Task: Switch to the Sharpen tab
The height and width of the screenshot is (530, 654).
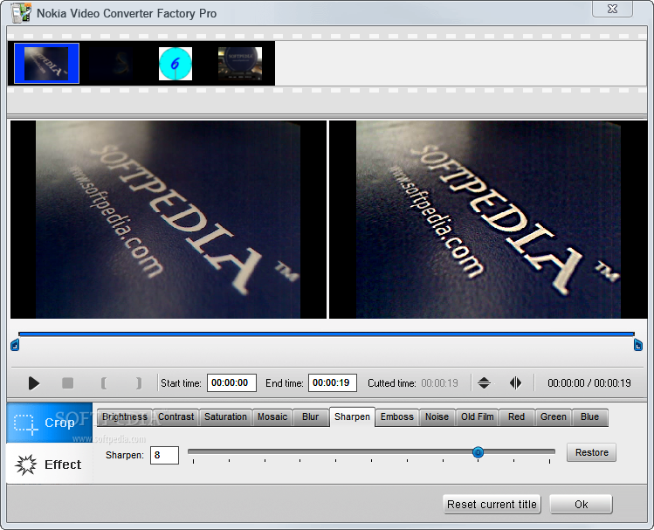Action: coord(352,417)
